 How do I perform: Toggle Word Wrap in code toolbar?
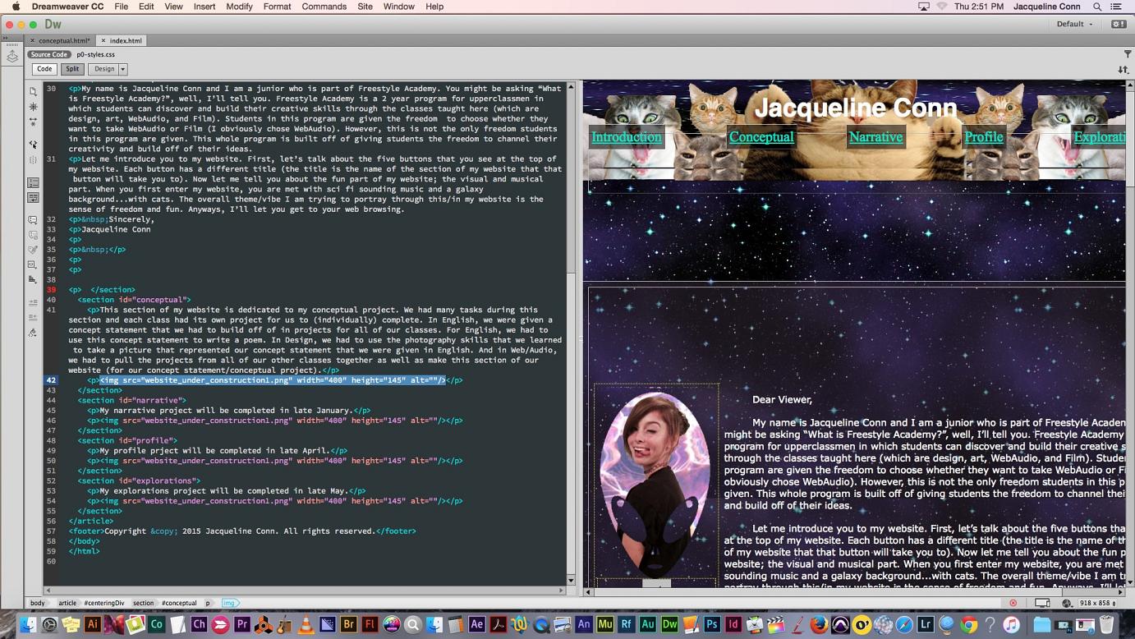click(33, 198)
